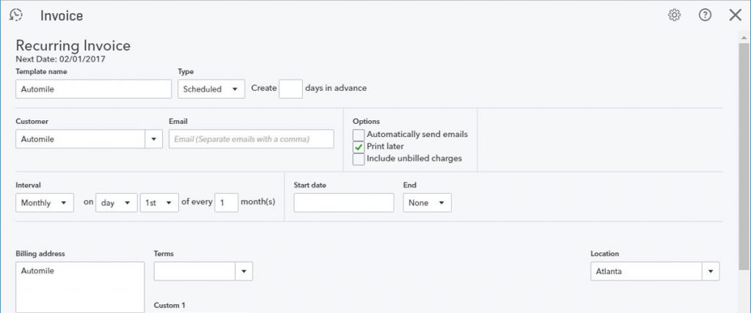Expand the End None dropdown

pos(427,203)
